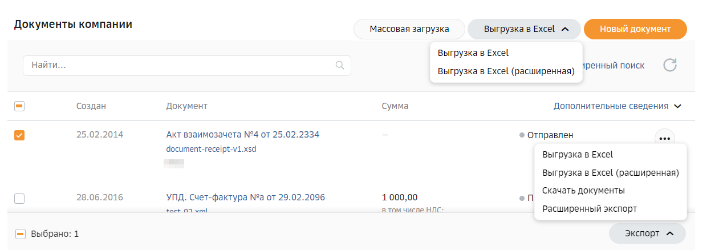
Task: Expand Дополнительные сведения column chevron
Action: coord(677,106)
